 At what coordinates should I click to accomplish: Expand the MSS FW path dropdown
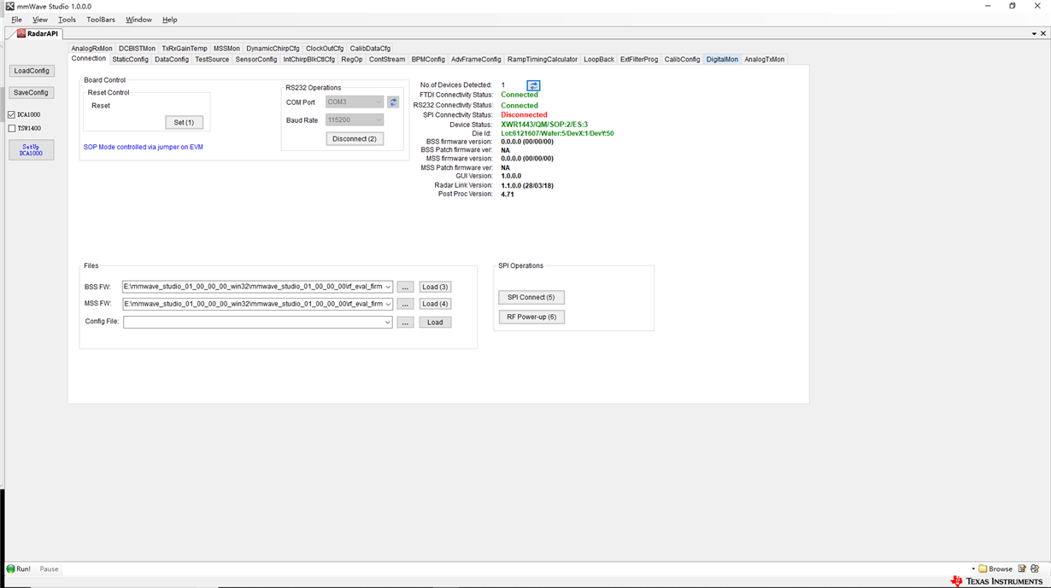(388, 304)
